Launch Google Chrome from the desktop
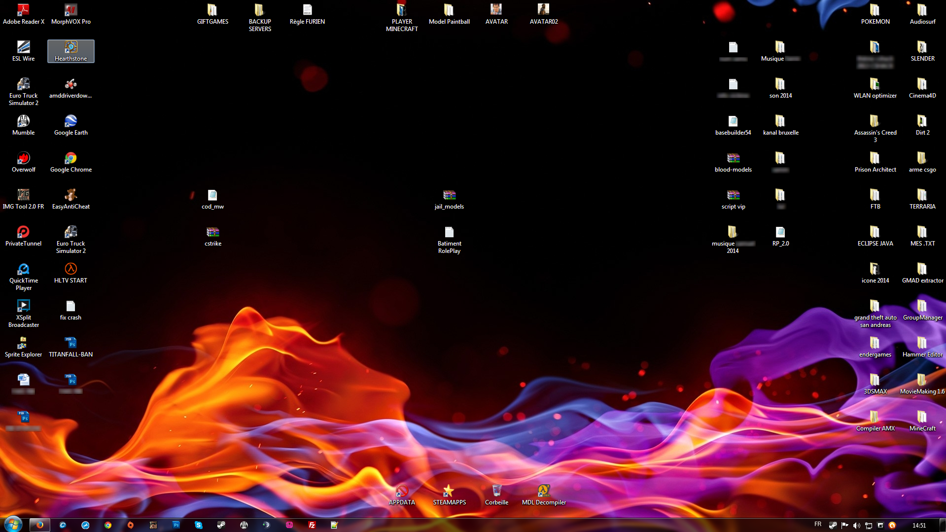946x532 pixels. coord(70,162)
